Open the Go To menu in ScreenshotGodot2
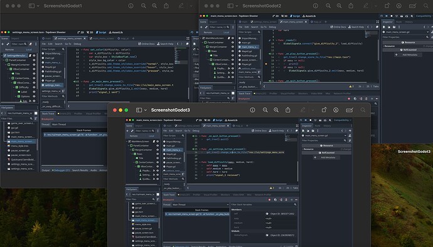This screenshot has width=433, height=247. pos(264,27)
